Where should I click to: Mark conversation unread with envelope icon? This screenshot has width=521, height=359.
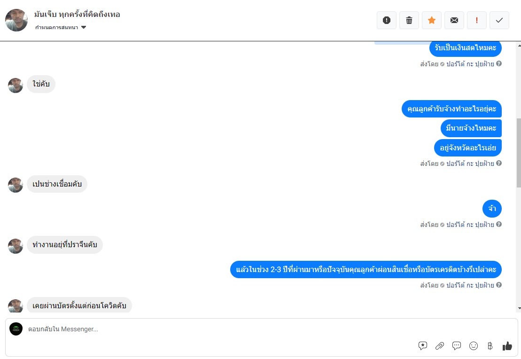[x=454, y=20]
